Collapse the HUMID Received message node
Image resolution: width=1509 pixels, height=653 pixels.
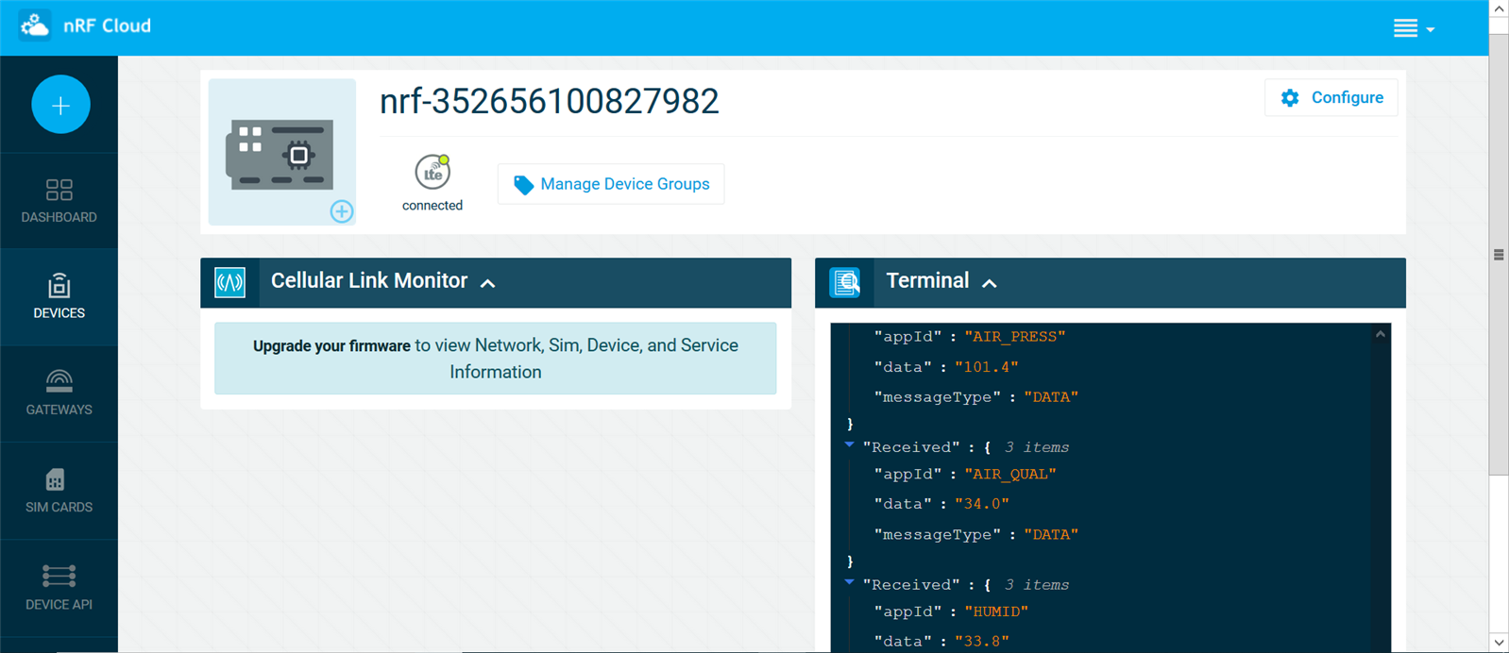(x=849, y=582)
